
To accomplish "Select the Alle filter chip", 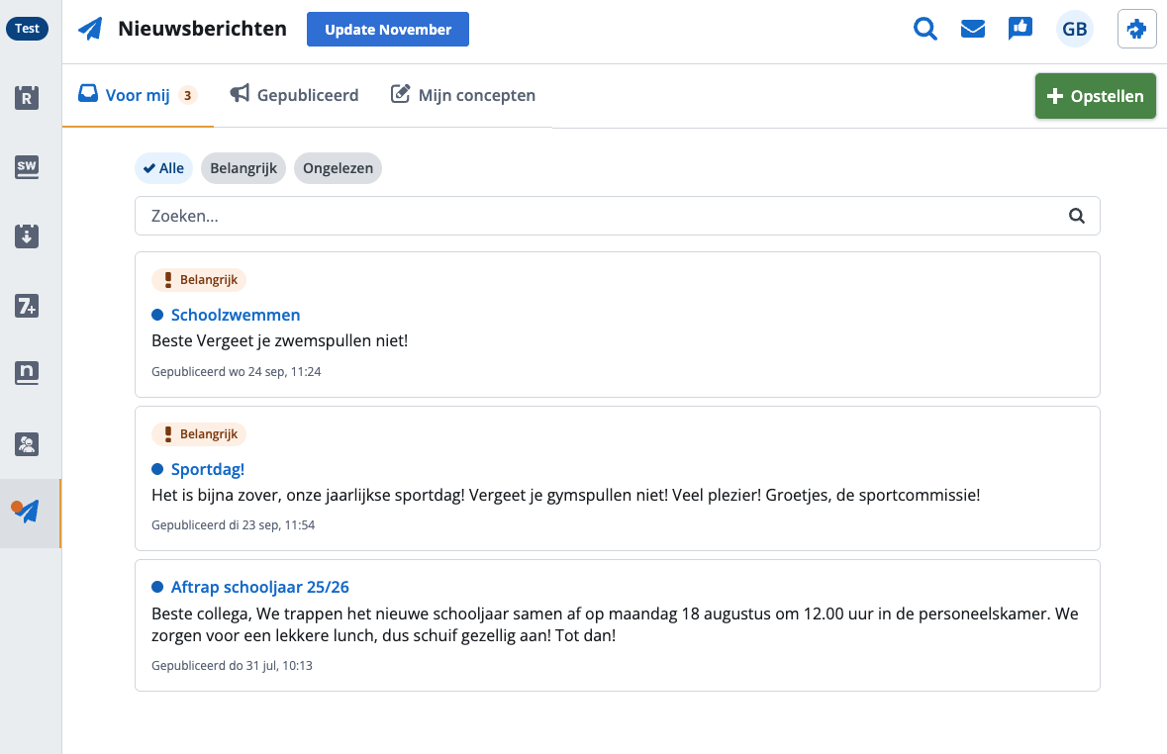I will [163, 168].
